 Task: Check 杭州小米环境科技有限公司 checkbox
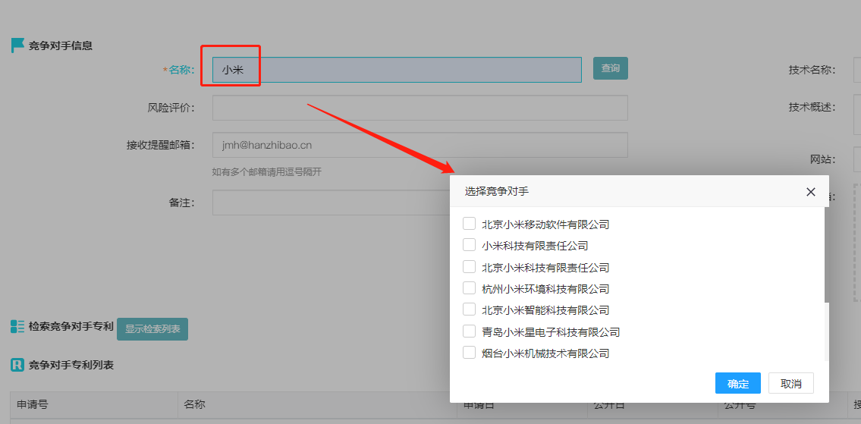tap(469, 288)
